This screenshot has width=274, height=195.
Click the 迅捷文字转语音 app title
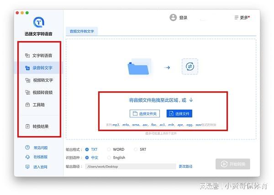(38, 34)
